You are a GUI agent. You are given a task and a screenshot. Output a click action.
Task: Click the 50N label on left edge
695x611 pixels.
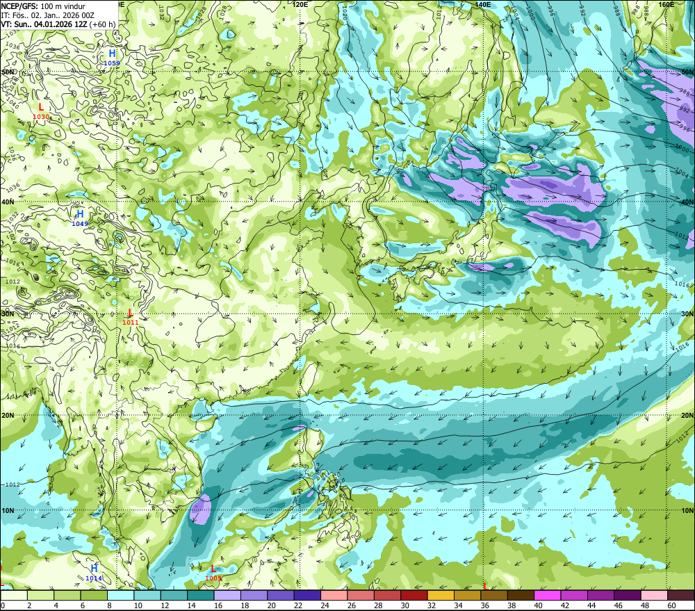pyautogui.click(x=8, y=72)
